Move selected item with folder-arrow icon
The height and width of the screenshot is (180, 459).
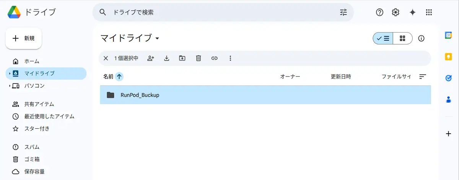tap(182, 58)
